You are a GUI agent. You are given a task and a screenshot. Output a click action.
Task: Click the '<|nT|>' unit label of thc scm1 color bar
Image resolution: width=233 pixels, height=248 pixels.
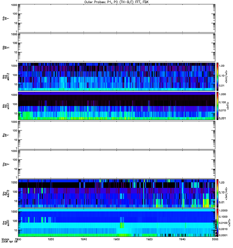click(229, 223)
